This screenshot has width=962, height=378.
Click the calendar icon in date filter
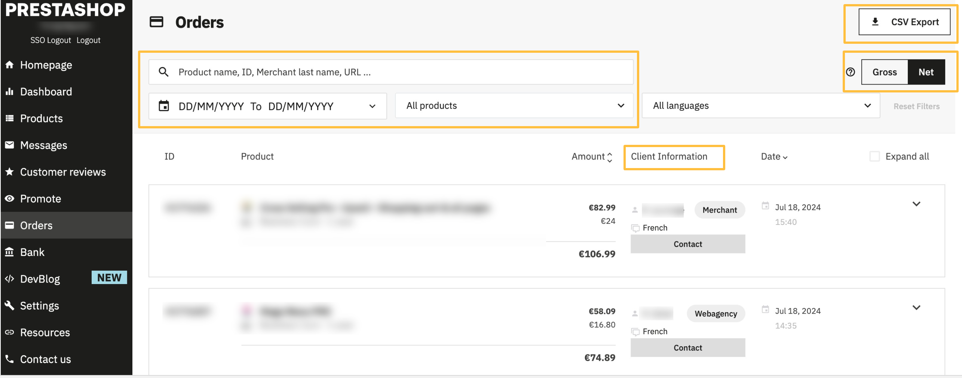point(164,106)
